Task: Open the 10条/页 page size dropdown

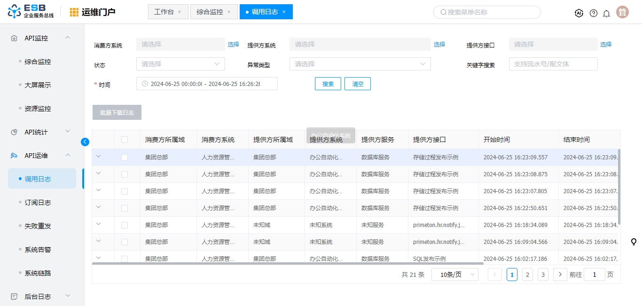Action: coord(454,275)
